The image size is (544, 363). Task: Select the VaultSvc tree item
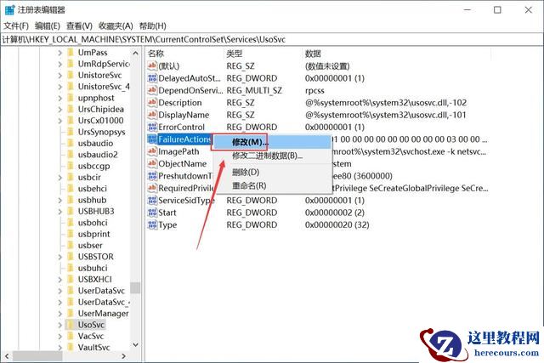point(93,348)
